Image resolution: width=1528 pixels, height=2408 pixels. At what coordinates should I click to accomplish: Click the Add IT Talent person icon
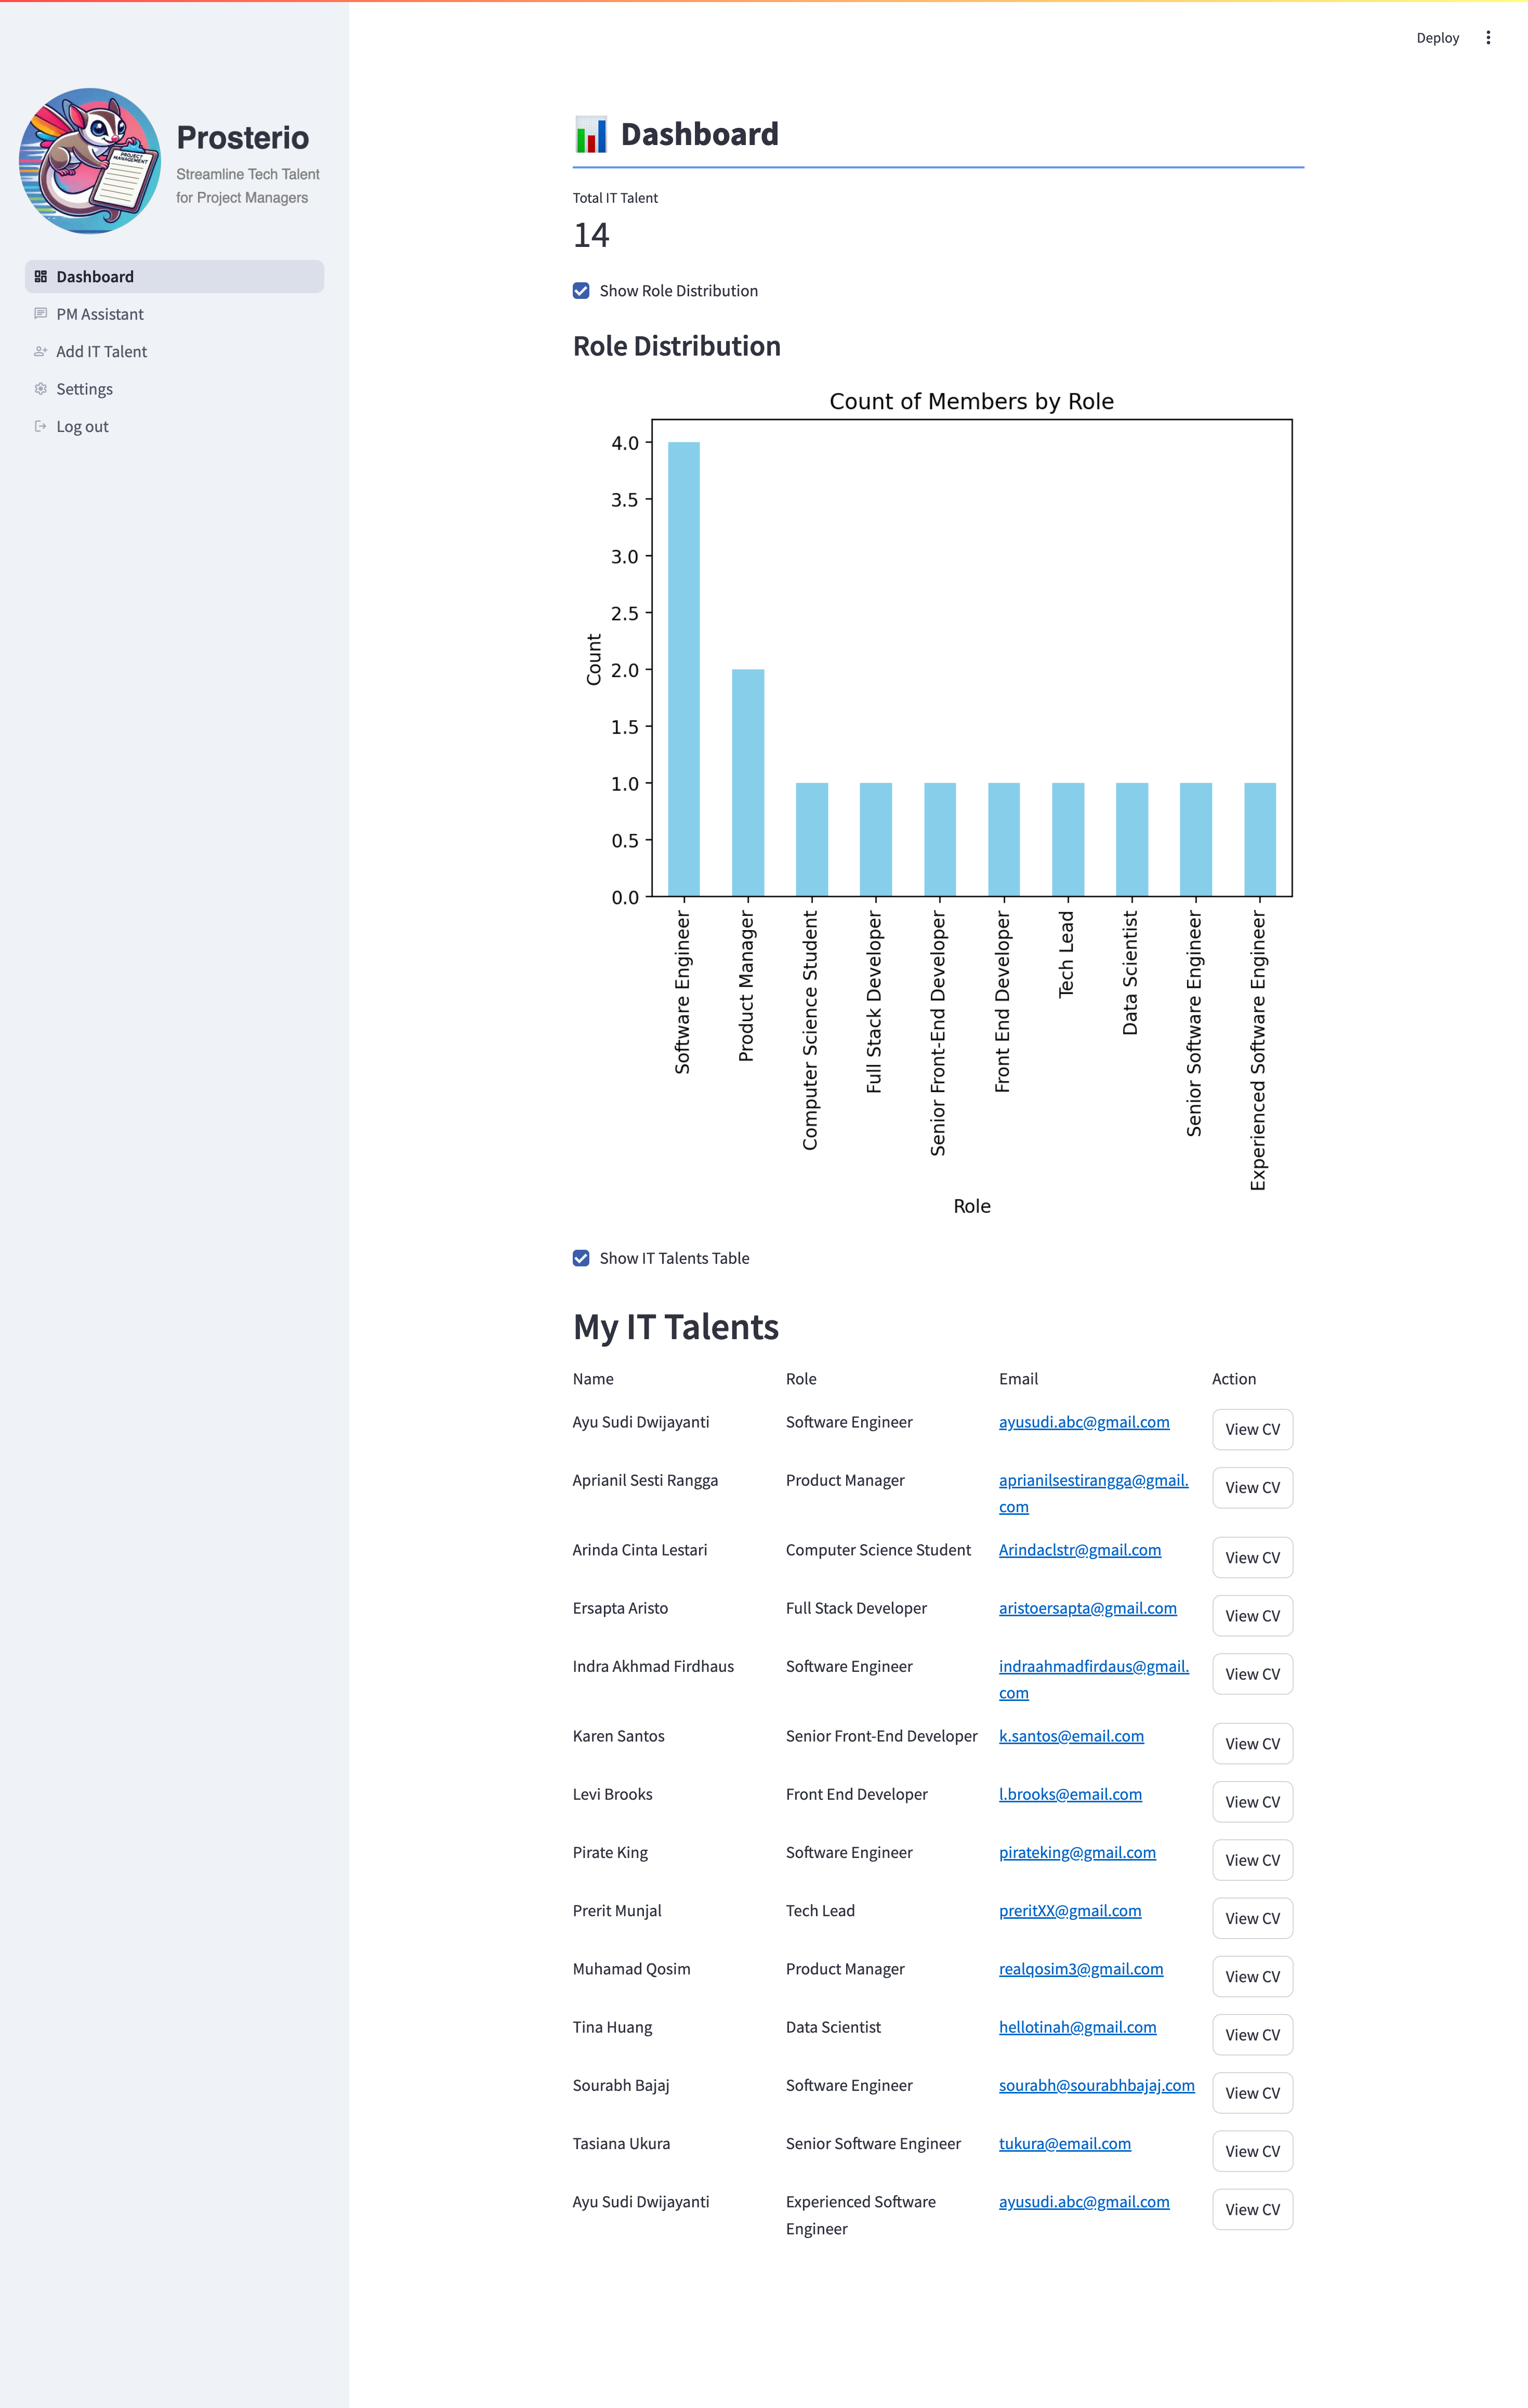pos(41,352)
